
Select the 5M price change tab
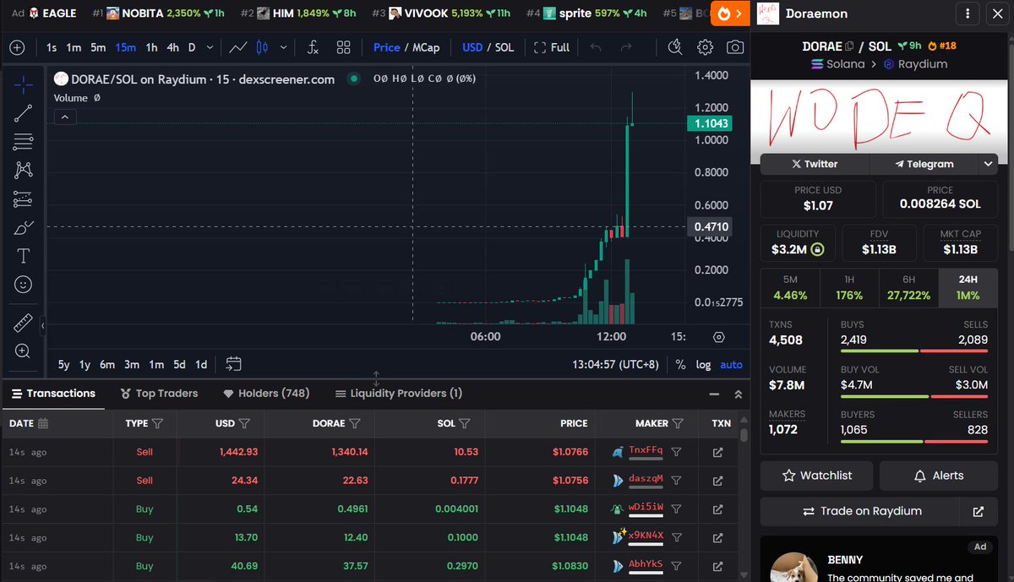point(790,287)
